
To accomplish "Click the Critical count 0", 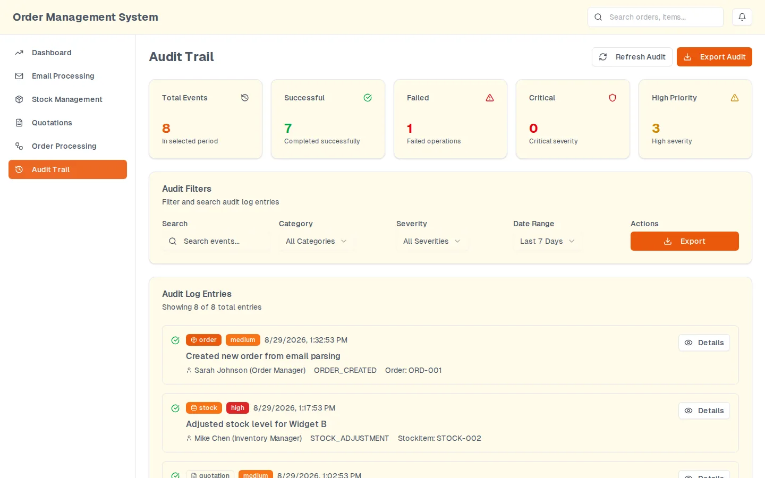I will (533, 129).
